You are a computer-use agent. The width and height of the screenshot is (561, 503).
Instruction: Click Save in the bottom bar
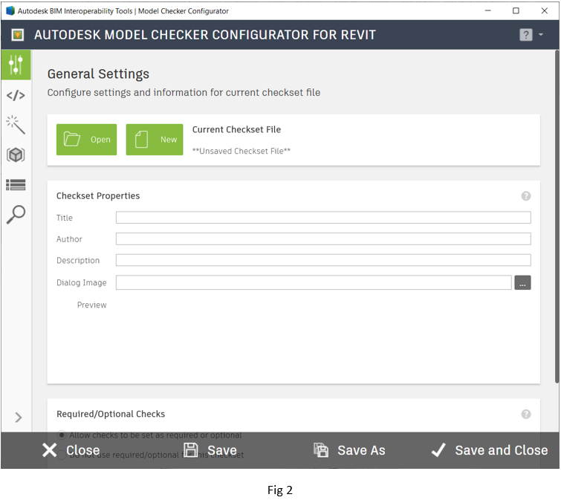210,450
